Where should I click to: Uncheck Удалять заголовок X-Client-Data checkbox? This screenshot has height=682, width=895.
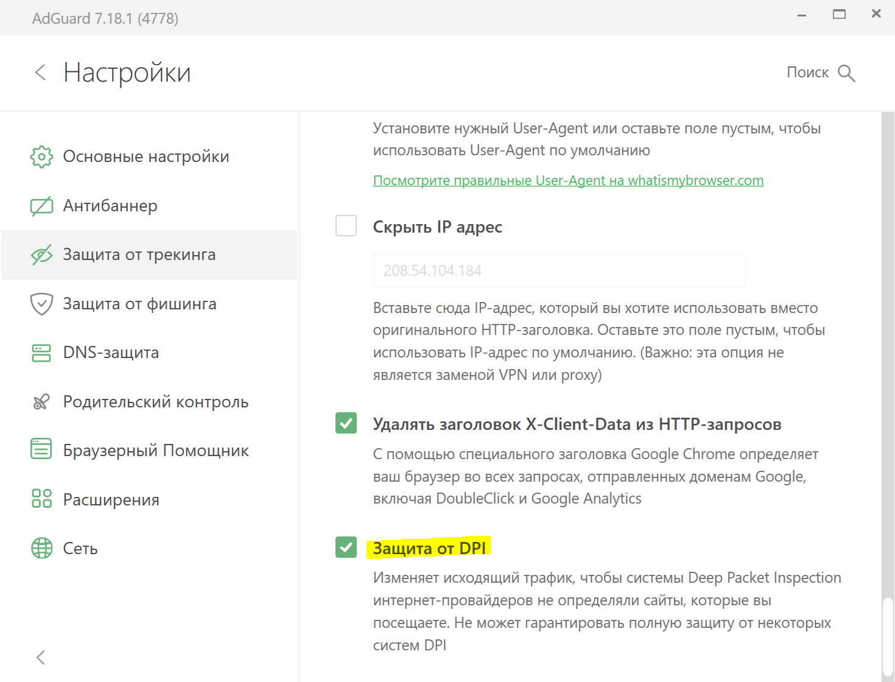(x=346, y=423)
